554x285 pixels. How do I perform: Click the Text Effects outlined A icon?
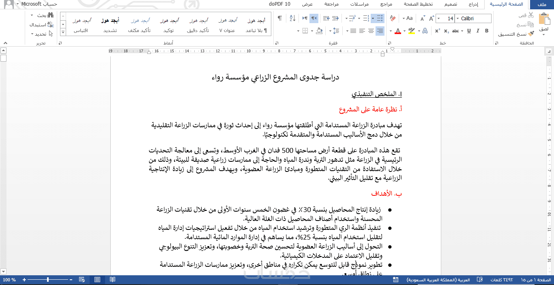click(x=425, y=31)
